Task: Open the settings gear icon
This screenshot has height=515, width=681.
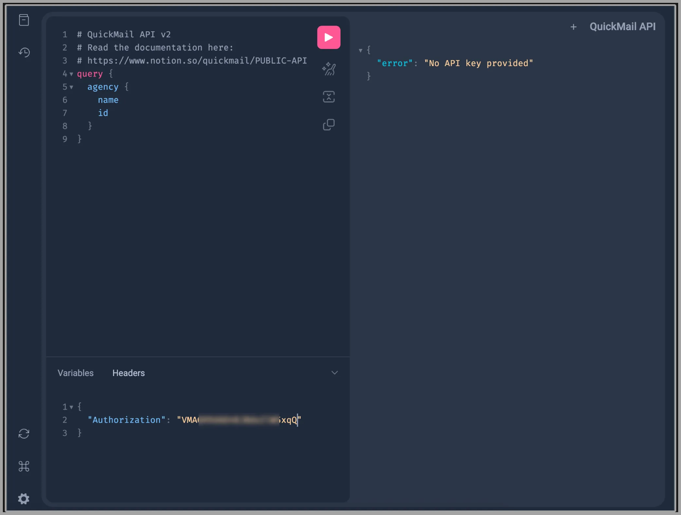Action: (24, 498)
